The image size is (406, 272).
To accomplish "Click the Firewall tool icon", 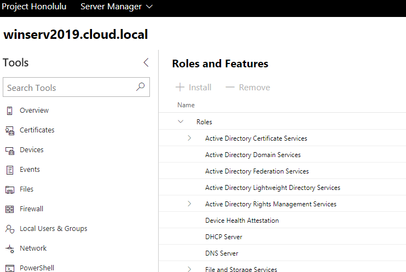I will [9, 209].
